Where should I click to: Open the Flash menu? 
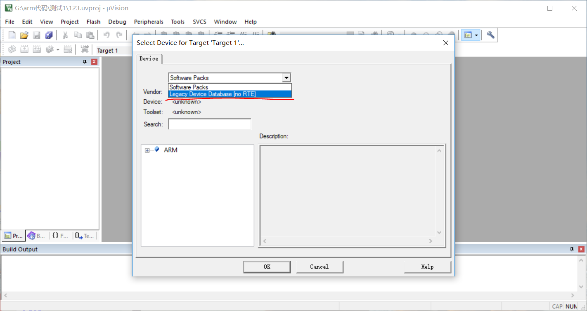click(94, 22)
